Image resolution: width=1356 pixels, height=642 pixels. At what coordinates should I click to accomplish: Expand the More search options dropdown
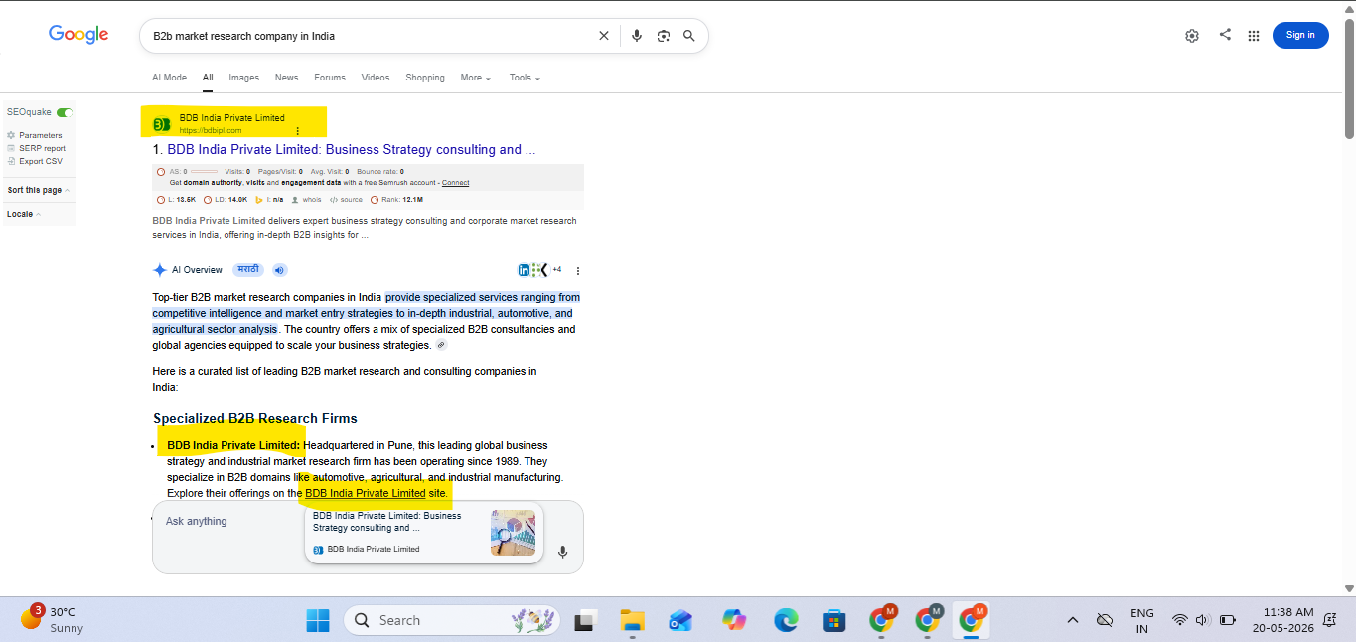476,78
